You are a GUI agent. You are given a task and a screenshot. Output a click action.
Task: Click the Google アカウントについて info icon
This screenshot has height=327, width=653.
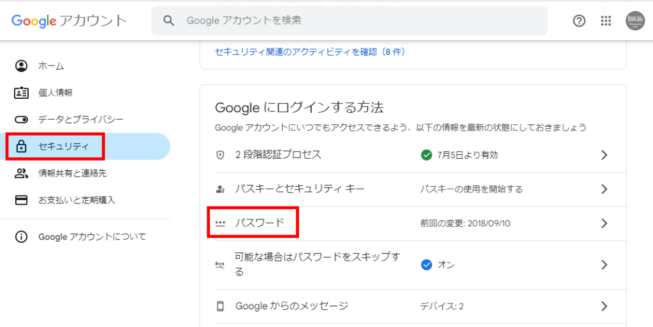click(22, 236)
